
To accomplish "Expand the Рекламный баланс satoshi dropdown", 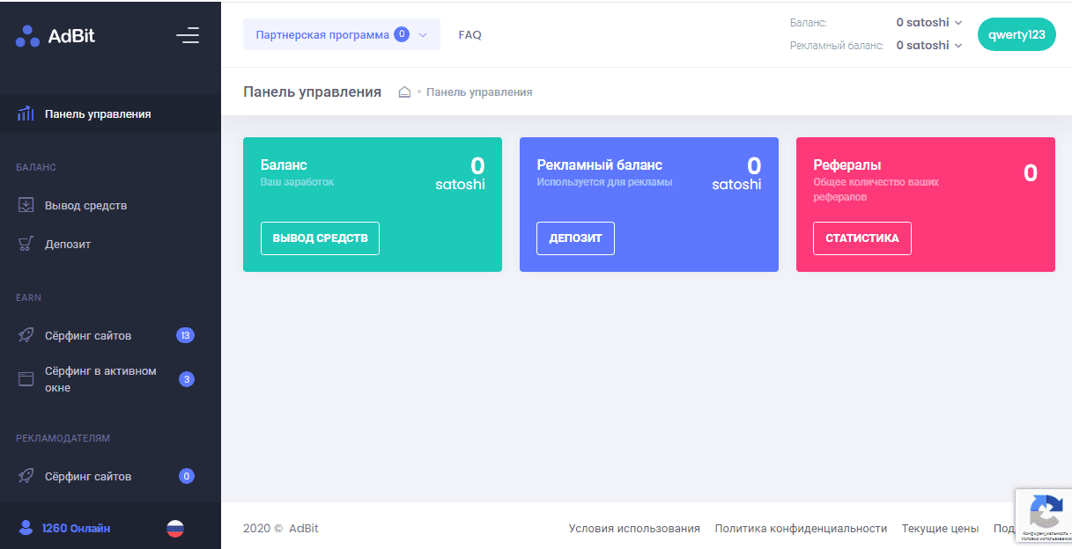I will [x=957, y=45].
